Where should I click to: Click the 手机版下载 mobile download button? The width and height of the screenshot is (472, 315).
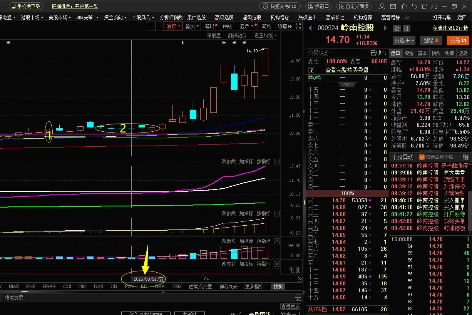pyautogui.click(x=25, y=6)
